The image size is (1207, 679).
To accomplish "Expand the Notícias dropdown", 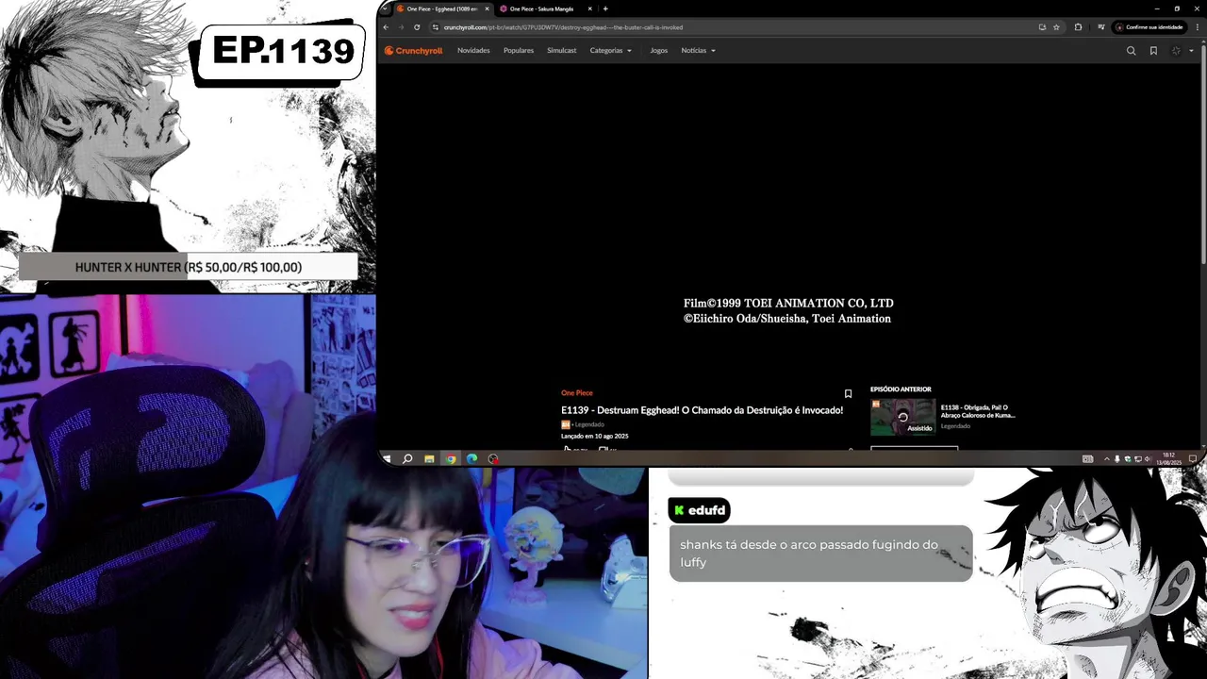I will point(699,51).
